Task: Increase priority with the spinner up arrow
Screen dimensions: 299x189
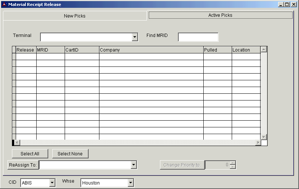Action: coord(233,163)
